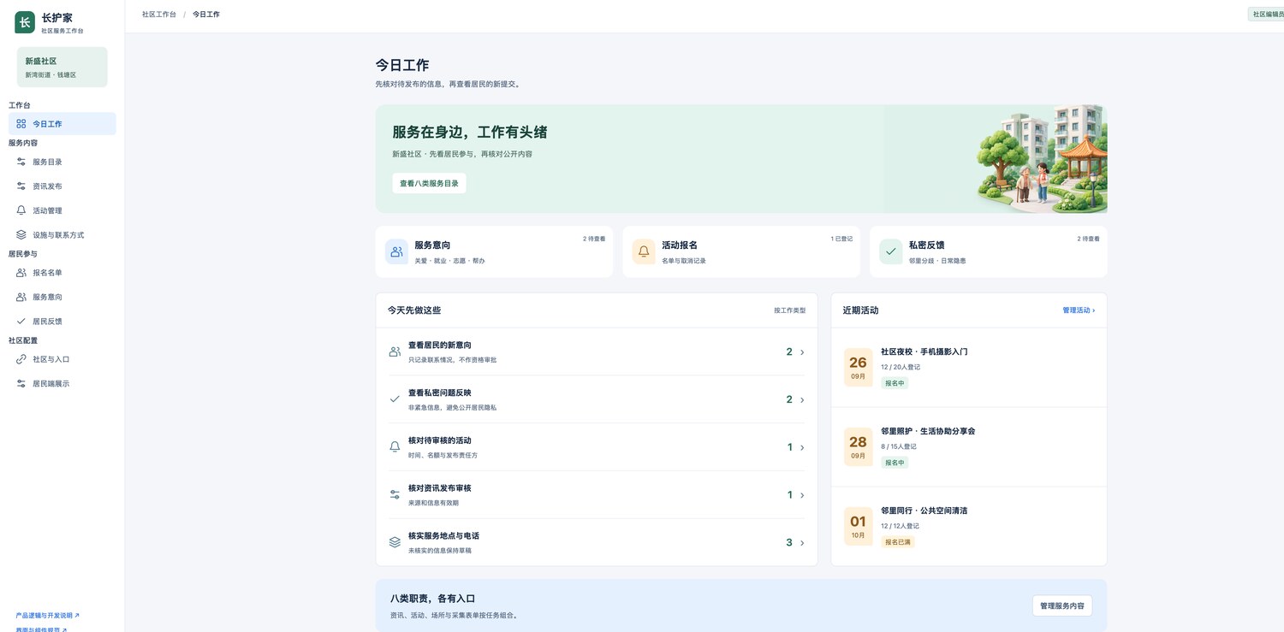Click the 长护家 green logo icon
The width and height of the screenshot is (1284, 632).
(25, 23)
